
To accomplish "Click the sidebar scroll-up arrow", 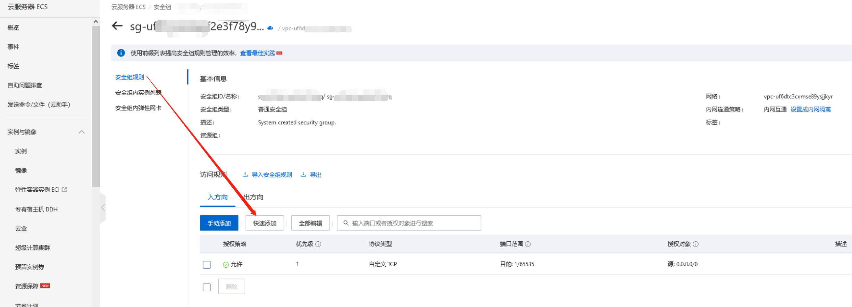I will [x=96, y=22].
